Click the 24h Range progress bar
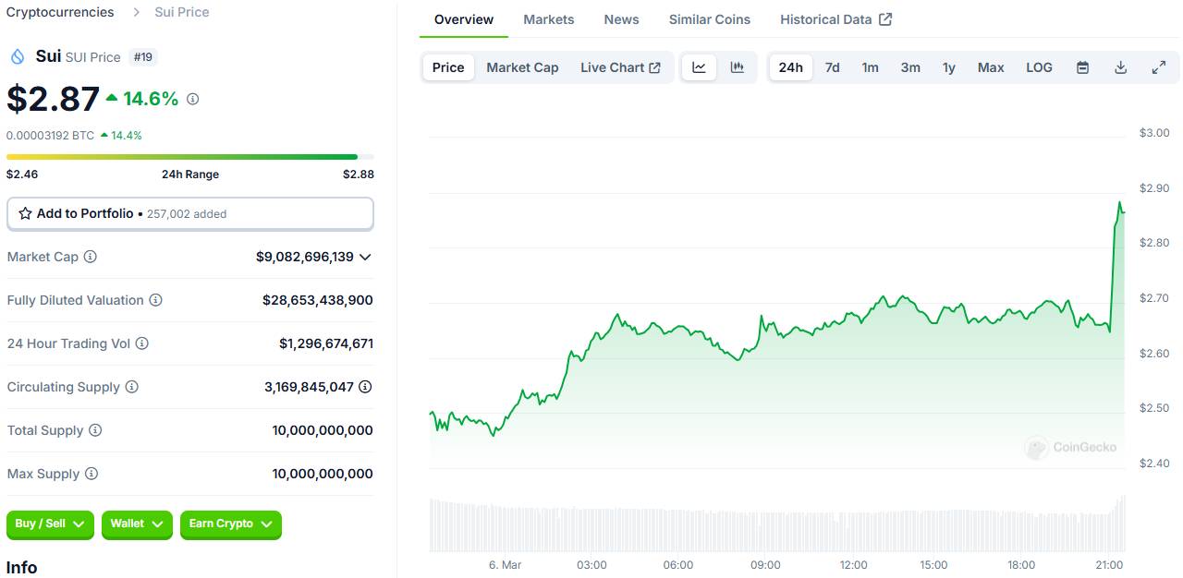This screenshot has height=578, width=1183. click(x=190, y=157)
